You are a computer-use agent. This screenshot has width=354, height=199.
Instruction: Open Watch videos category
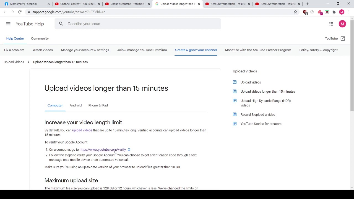(x=43, y=50)
